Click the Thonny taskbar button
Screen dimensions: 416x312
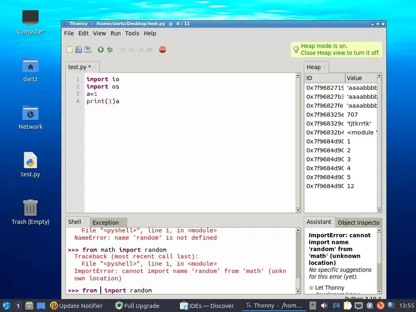point(274,305)
